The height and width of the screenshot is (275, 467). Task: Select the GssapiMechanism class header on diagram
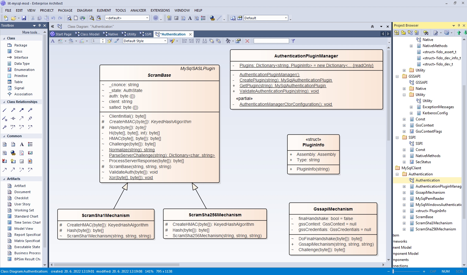(x=333, y=209)
